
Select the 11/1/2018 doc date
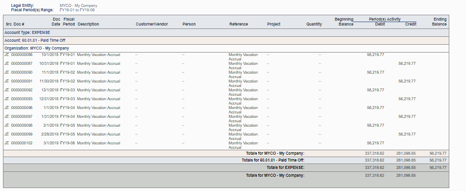tap(50, 72)
